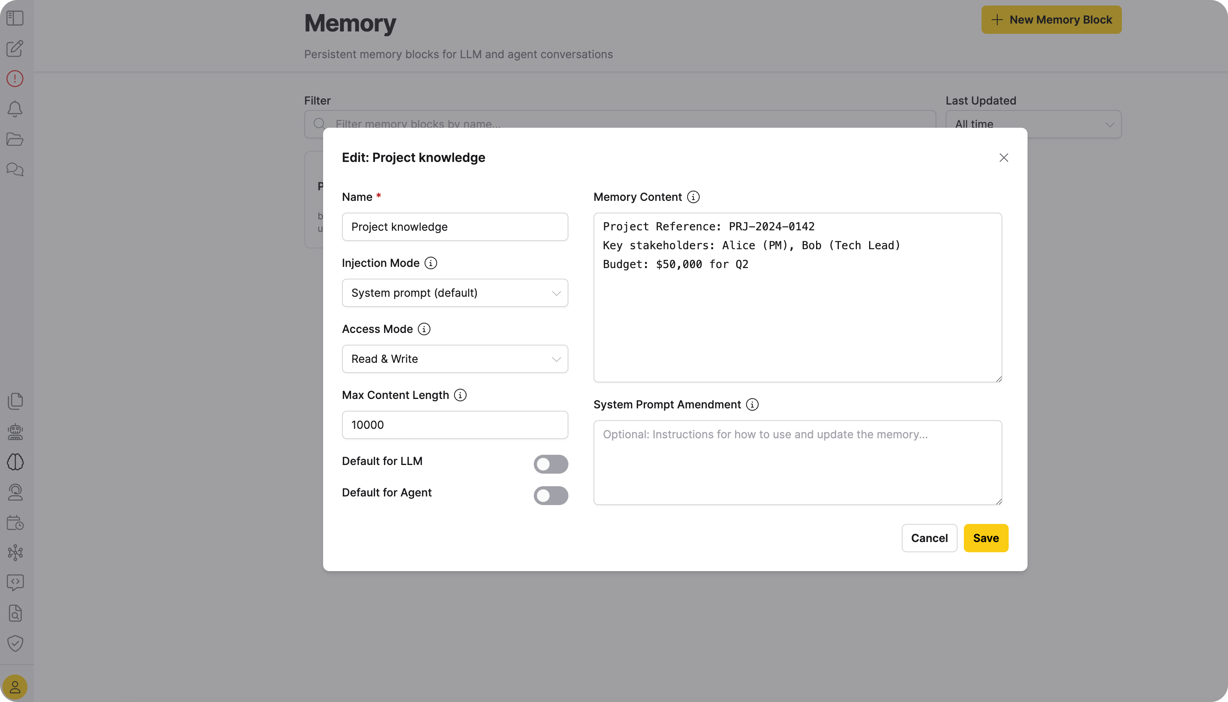Click info icon next to Memory Content
The image size is (1228, 702).
point(693,197)
